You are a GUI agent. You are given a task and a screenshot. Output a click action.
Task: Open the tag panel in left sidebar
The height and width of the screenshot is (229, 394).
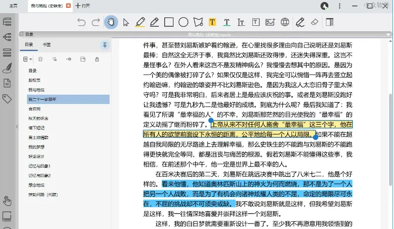(7, 99)
